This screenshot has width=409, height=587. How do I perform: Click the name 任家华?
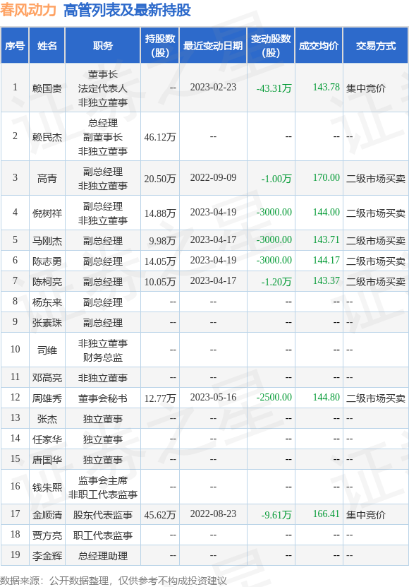47,439
